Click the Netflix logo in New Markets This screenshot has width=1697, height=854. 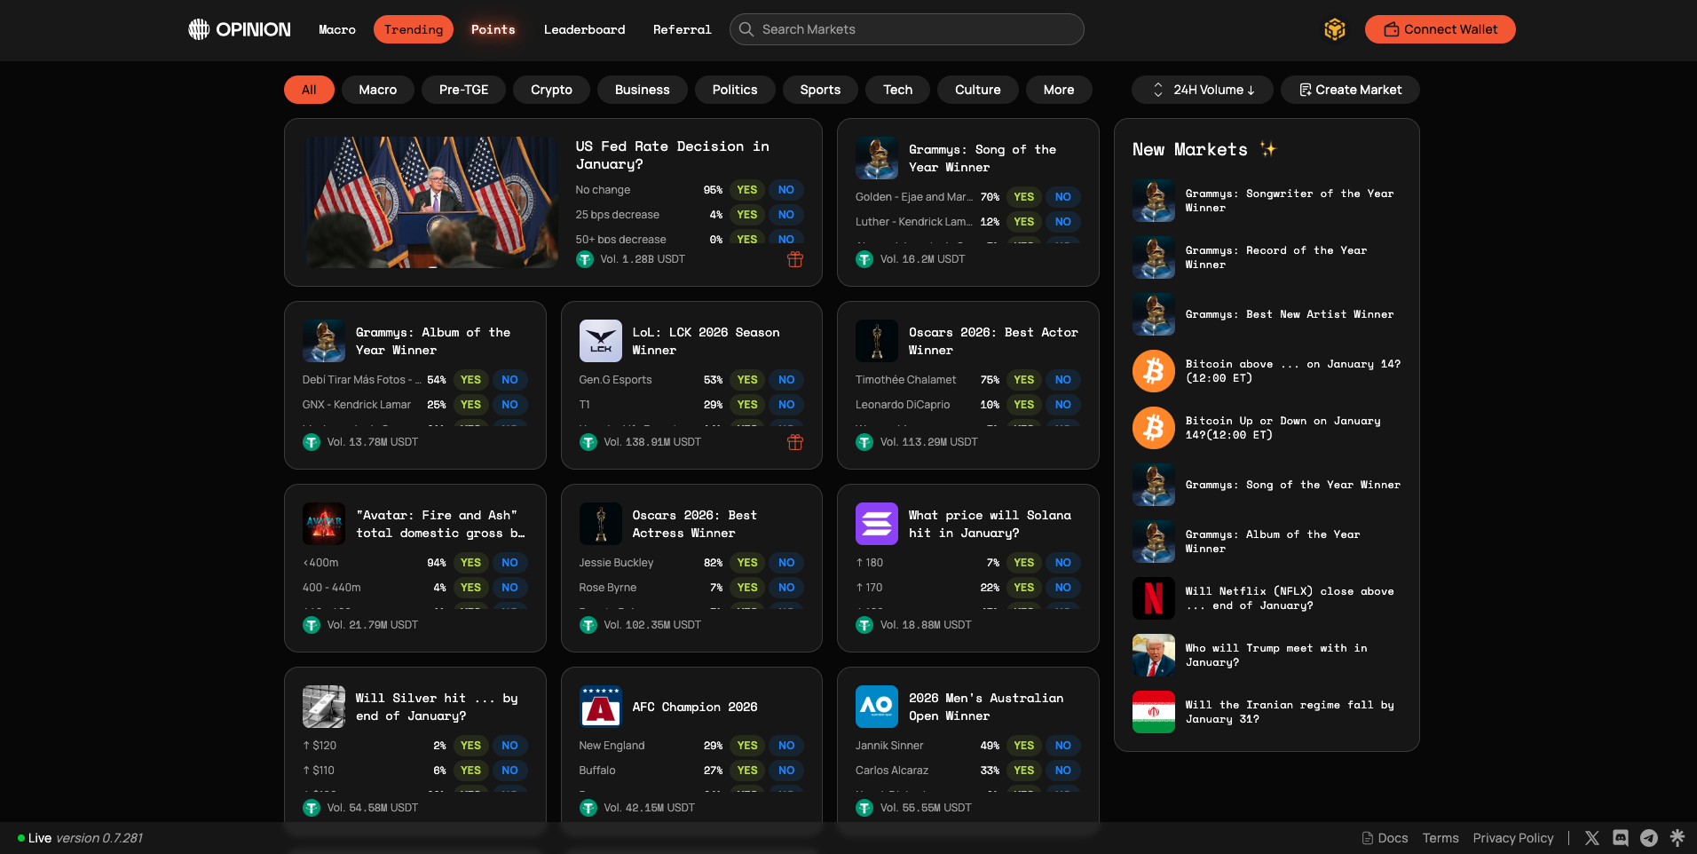click(1154, 598)
